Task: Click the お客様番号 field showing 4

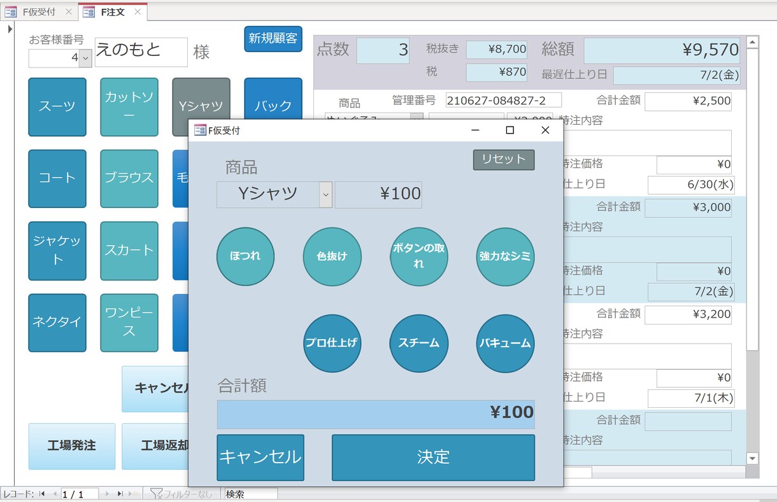Action: pyautogui.click(x=54, y=58)
